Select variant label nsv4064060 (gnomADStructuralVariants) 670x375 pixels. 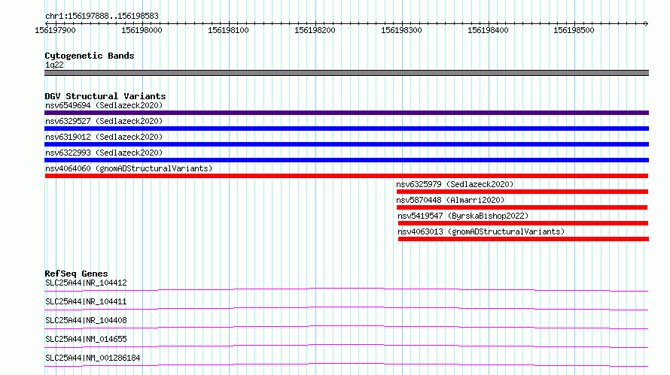tap(129, 168)
